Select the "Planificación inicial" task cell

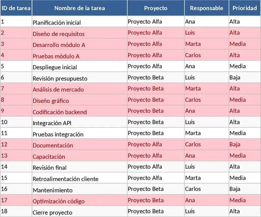[57, 23]
